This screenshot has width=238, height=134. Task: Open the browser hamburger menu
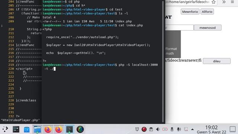tap(232, 2)
